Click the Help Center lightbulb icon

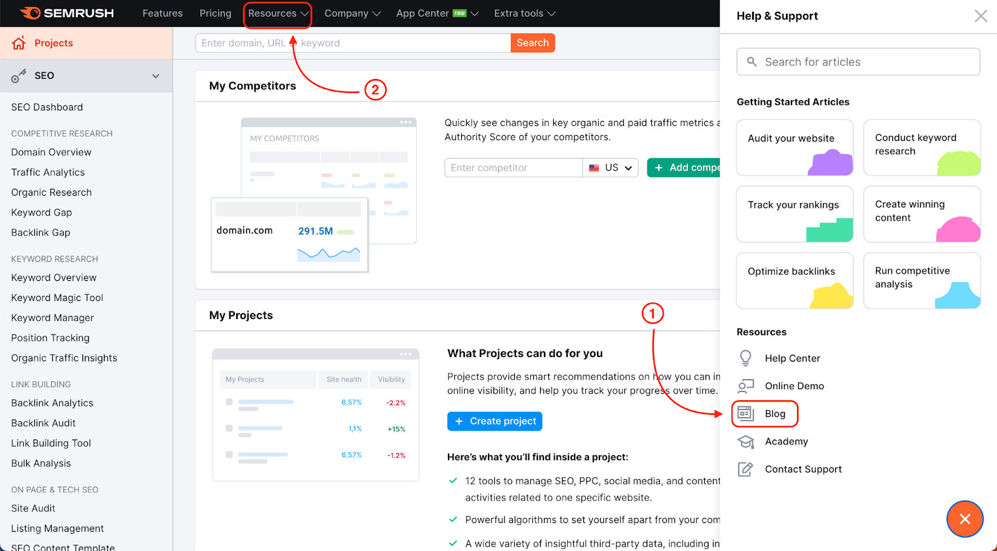pyautogui.click(x=745, y=358)
